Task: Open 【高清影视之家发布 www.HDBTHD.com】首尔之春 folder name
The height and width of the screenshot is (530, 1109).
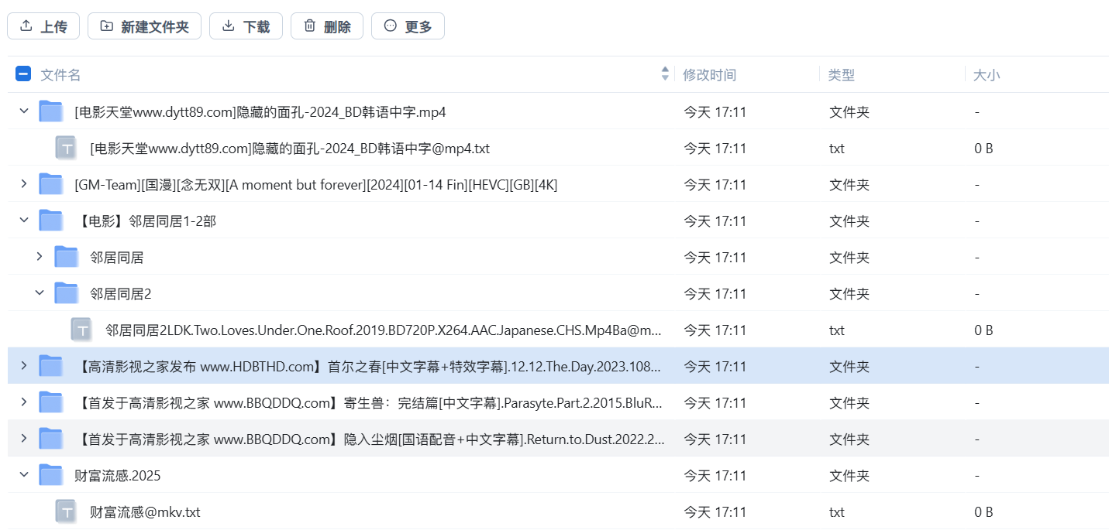Action: pyautogui.click(x=368, y=367)
